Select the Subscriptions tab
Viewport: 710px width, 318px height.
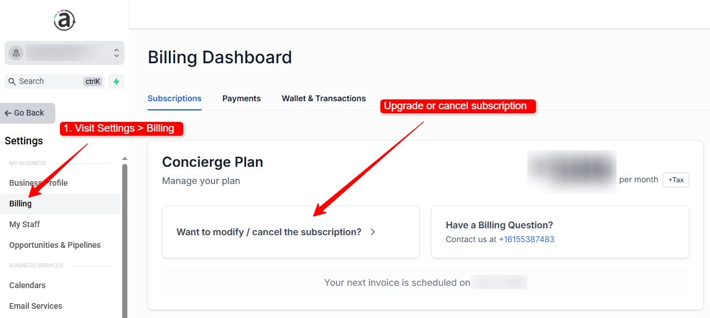(175, 98)
